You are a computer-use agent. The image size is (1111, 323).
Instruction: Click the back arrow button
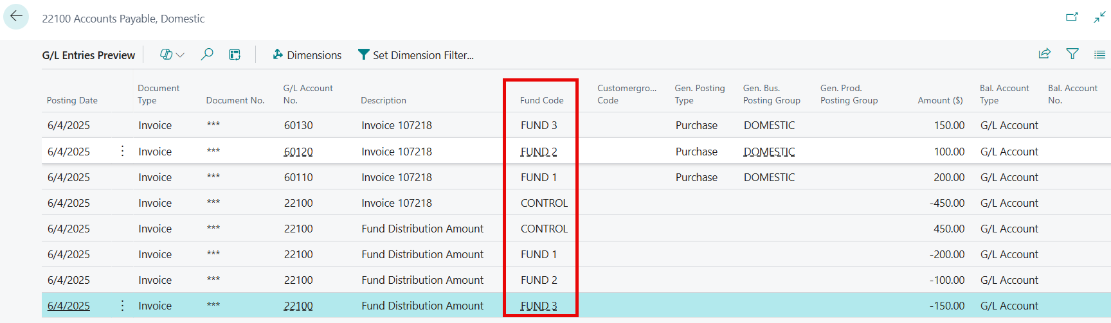(x=16, y=17)
